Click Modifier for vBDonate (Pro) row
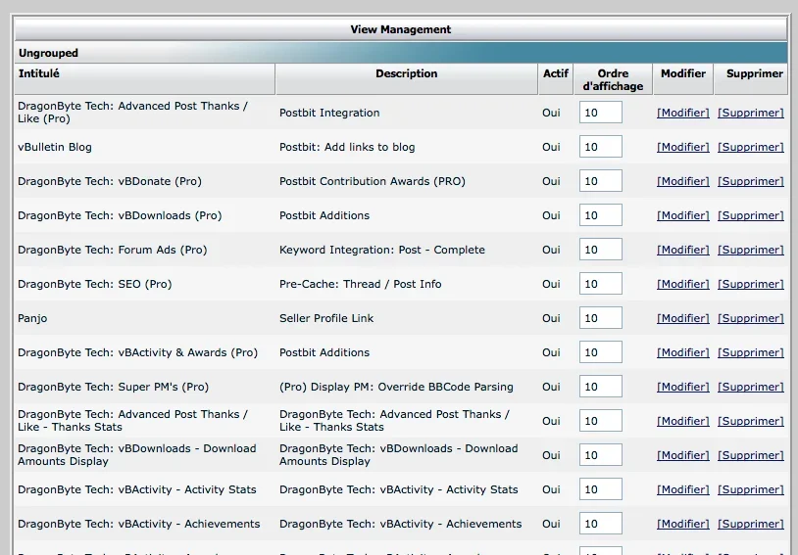The height and width of the screenshot is (555, 798). coord(682,181)
